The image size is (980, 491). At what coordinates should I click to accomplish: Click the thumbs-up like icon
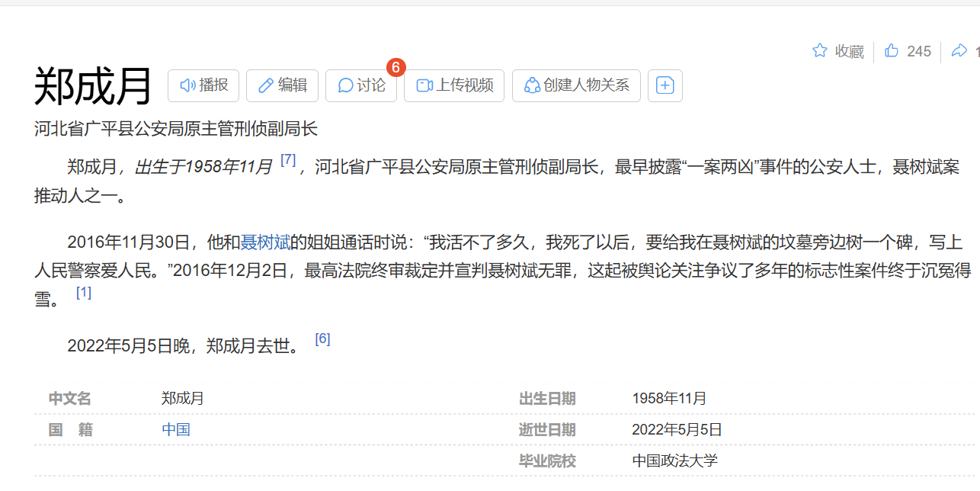[x=891, y=51]
